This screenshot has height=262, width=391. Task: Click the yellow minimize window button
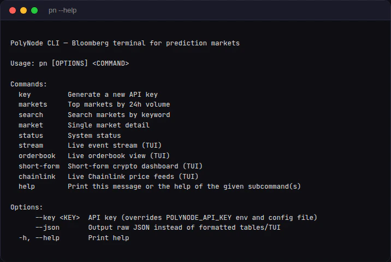(x=23, y=10)
